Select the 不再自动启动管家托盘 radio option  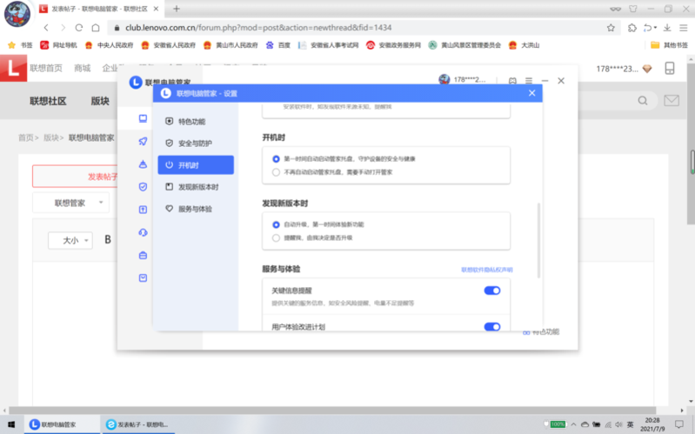[x=276, y=172]
